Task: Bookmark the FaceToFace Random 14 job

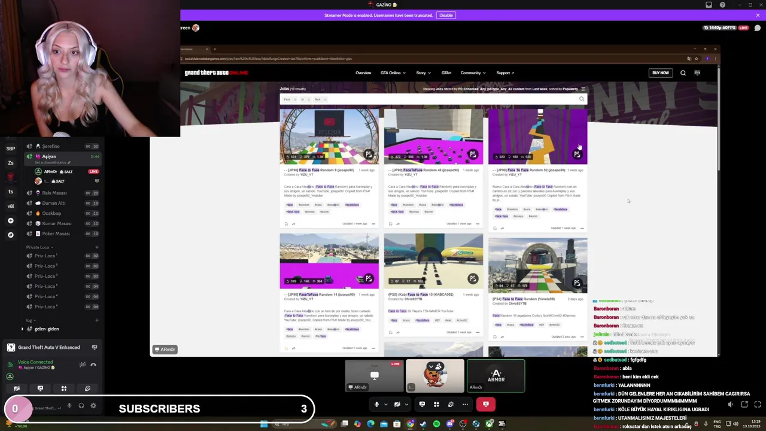Action: 286,348
